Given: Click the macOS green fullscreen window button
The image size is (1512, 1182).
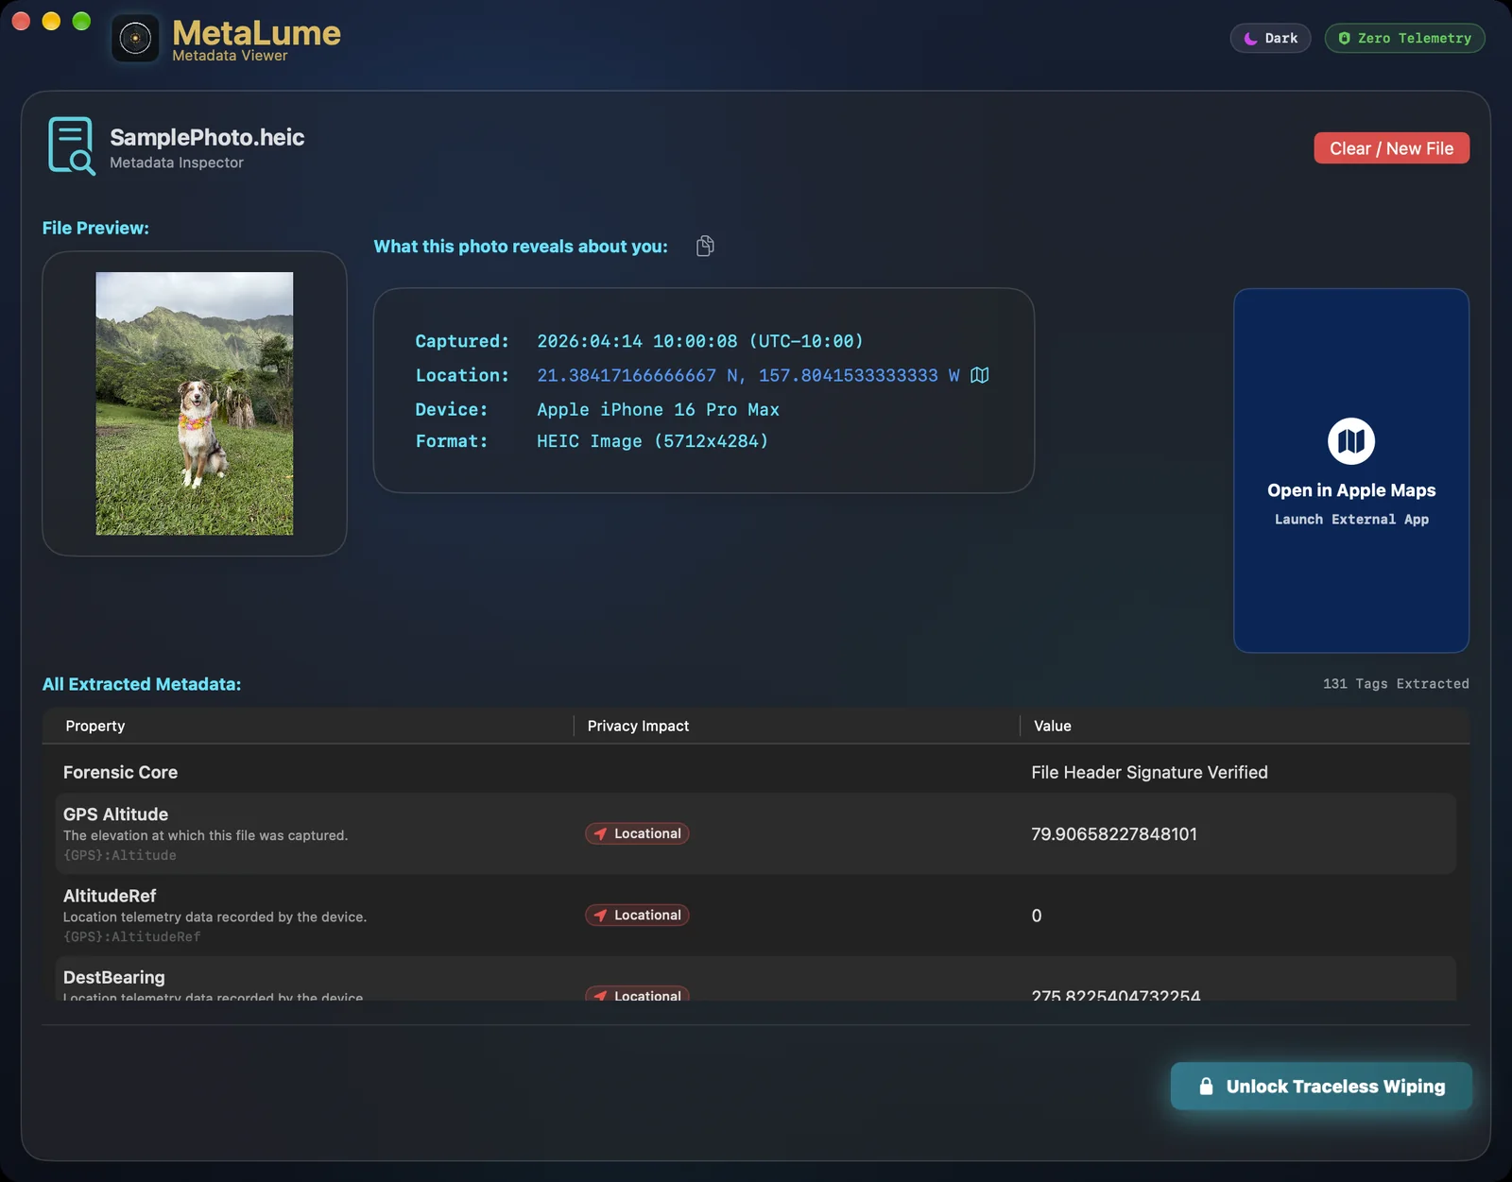Looking at the screenshot, I should pyautogui.click(x=81, y=21).
